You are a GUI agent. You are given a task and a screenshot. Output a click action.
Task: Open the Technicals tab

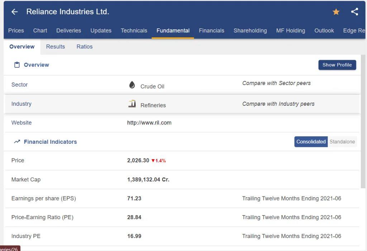click(134, 31)
